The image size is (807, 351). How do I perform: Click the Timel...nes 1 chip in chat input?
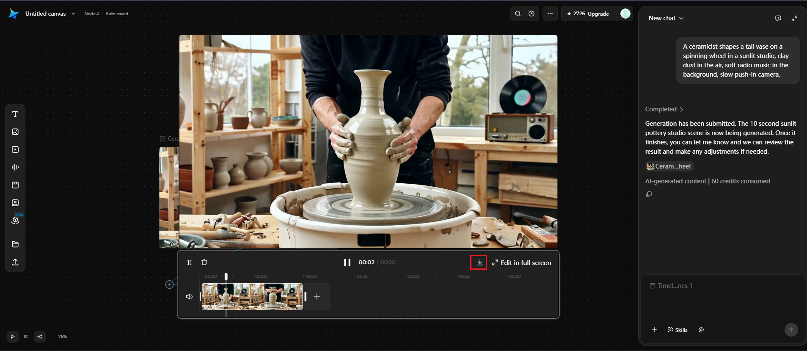671,286
